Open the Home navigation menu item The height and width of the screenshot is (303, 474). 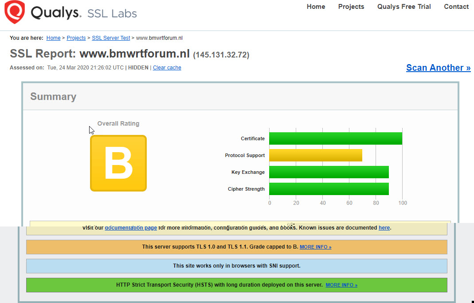316,7
